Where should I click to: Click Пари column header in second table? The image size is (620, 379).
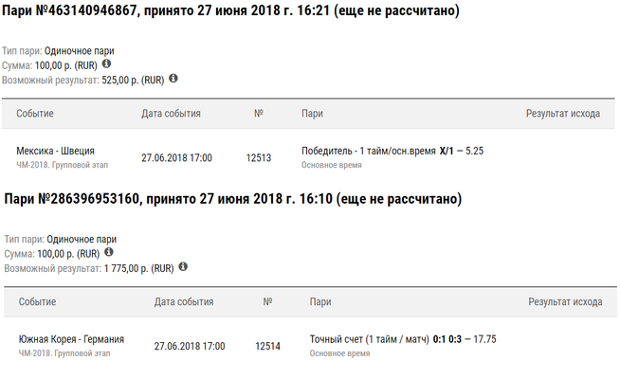pyautogui.click(x=320, y=302)
